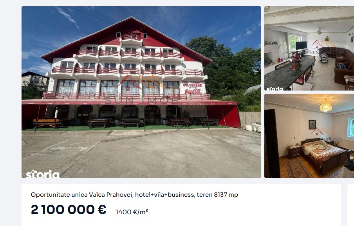Click the Coca-Cola sign on the hotel facade
Viewport: 354px width, 226px height.
[x=193, y=91]
